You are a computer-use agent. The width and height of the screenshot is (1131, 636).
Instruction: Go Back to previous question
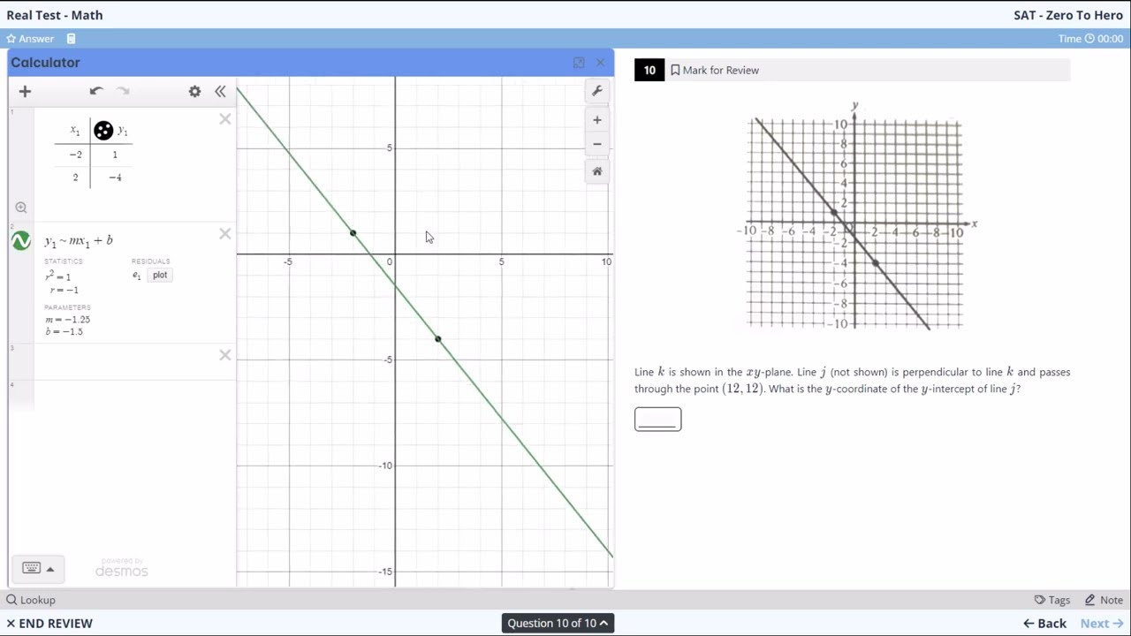tap(1044, 623)
